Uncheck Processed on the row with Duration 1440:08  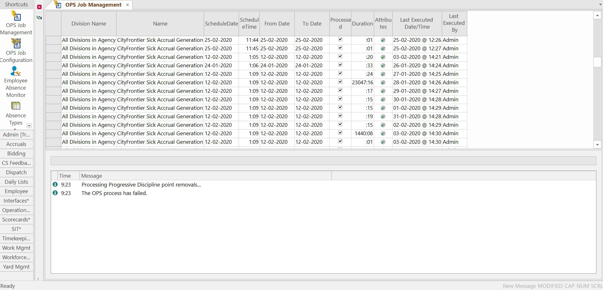pos(340,133)
